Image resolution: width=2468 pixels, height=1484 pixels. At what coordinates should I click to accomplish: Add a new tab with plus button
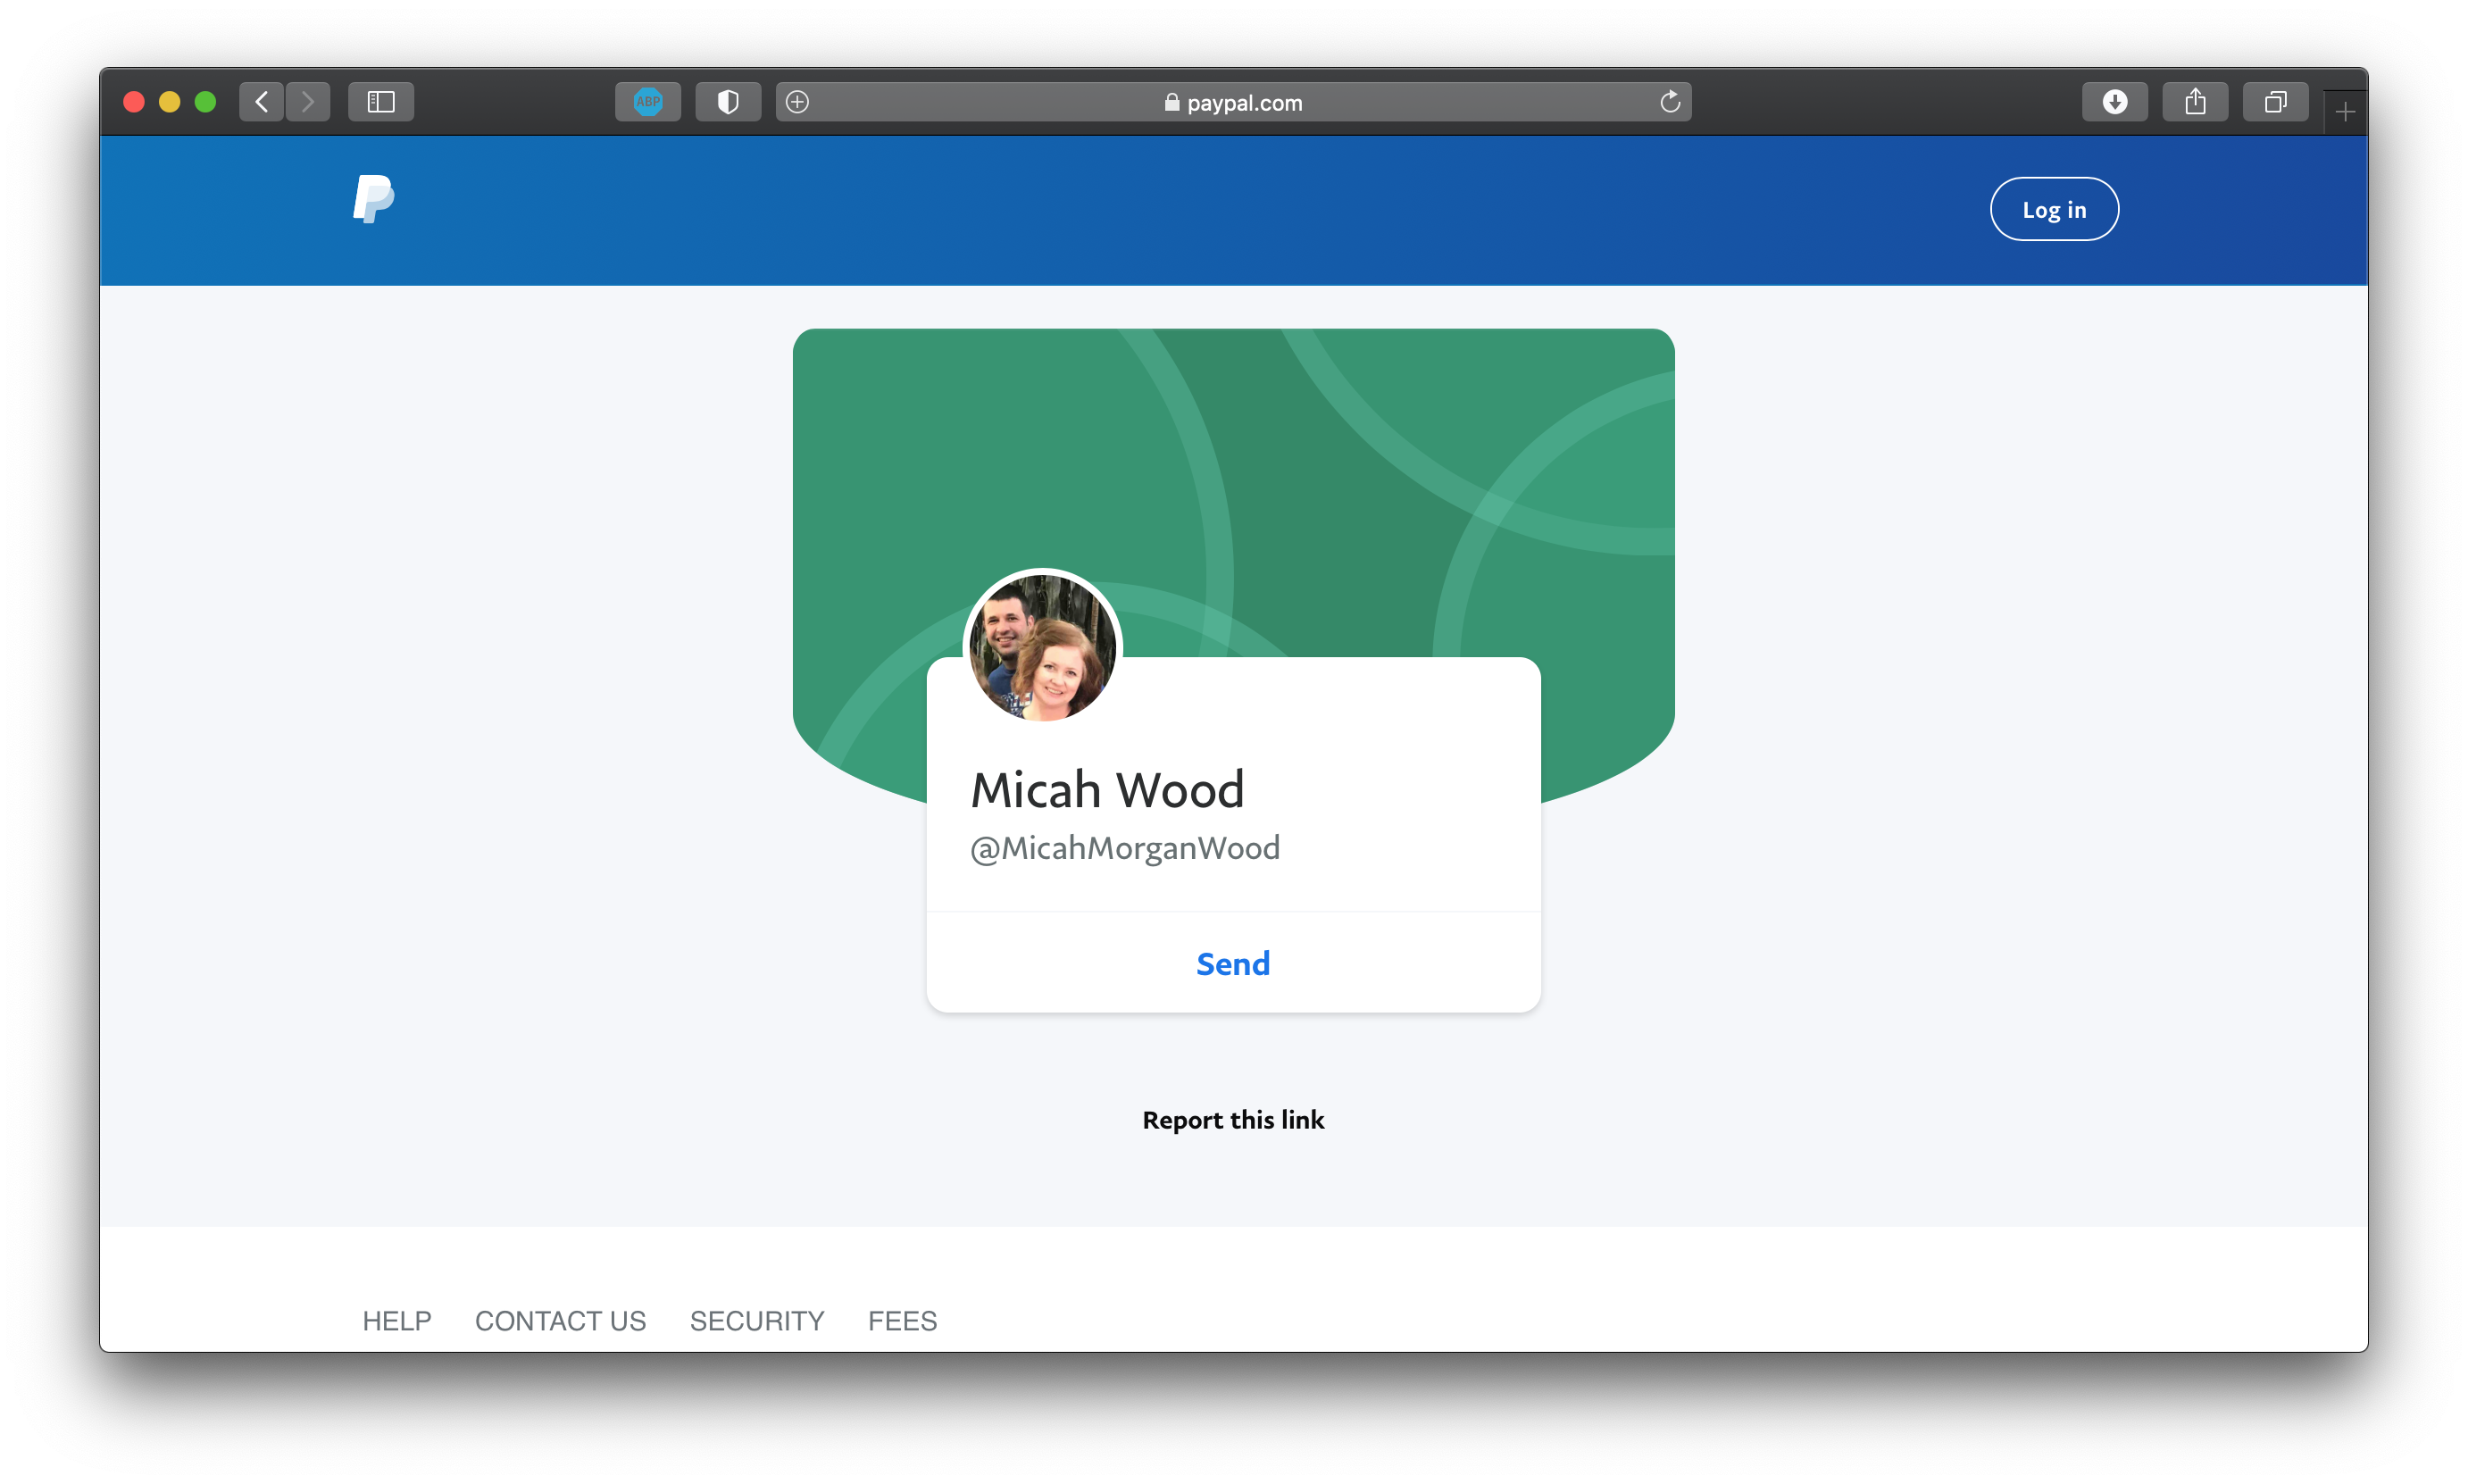(x=2345, y=112)
